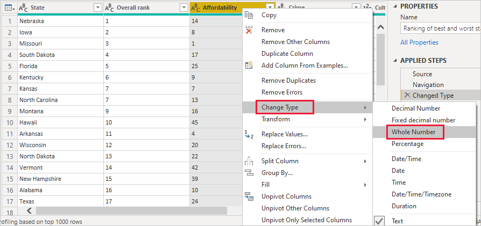Image resolution: width=481 pixels, height=226 pixels.
Task: Click the table icon in the grid corner
Action: coord(8,8)
